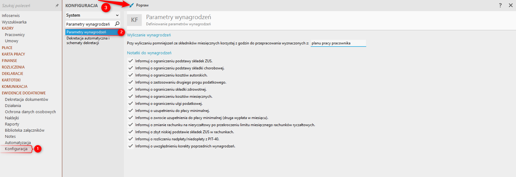Open the DEKLARACJE menu section
Screen dimensions: 516x177
[x=13, y=73]
